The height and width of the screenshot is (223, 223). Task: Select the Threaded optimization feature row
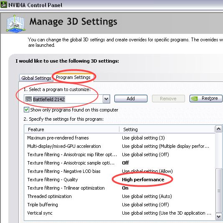pyautogui.click(x=119, y=196)
